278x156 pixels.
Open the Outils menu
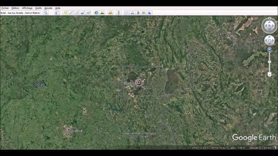click(38, 8)
